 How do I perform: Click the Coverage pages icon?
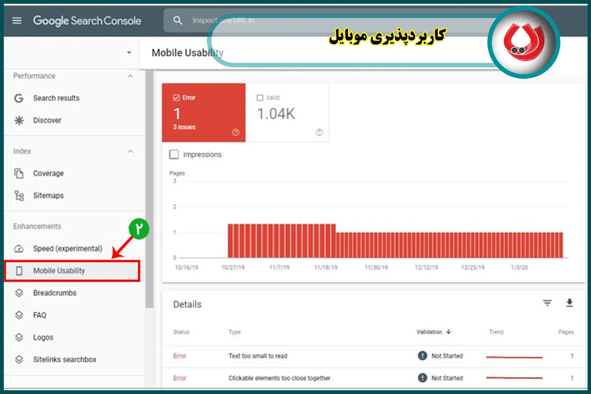pyautogui.click(x=19, y=173)
